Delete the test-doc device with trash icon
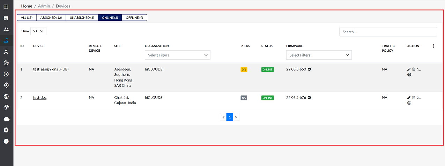This screenshot has height=166, width=445. 414,98
